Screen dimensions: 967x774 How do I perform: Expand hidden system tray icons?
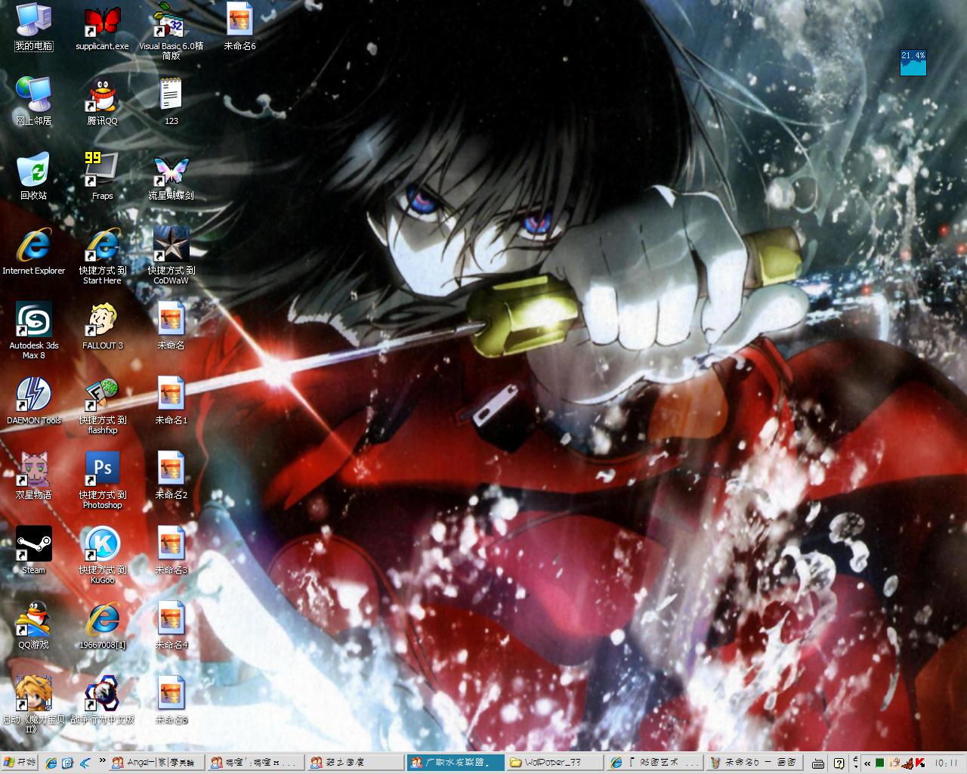[867, 763]
